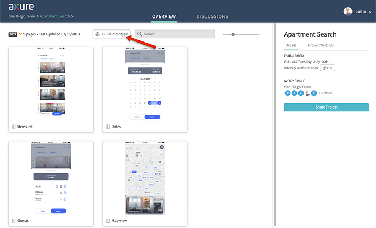Viewport: 376px width, 228px height.
Task: Click the orange diamond icon beside 5 pages
Action: [x=20, y=34]
